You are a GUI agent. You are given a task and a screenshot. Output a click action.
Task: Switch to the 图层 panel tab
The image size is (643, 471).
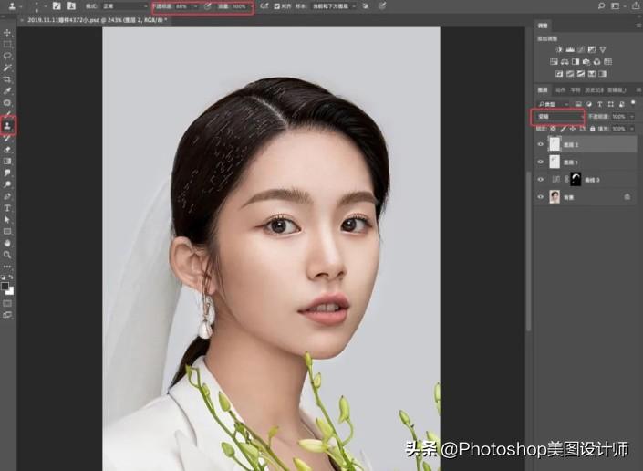[543, 90]
